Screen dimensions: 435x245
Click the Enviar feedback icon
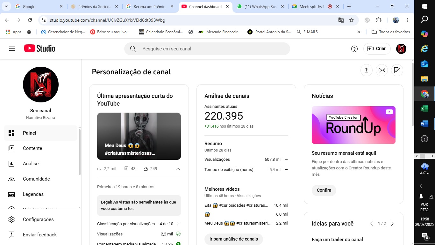click(x=11, y=235)
